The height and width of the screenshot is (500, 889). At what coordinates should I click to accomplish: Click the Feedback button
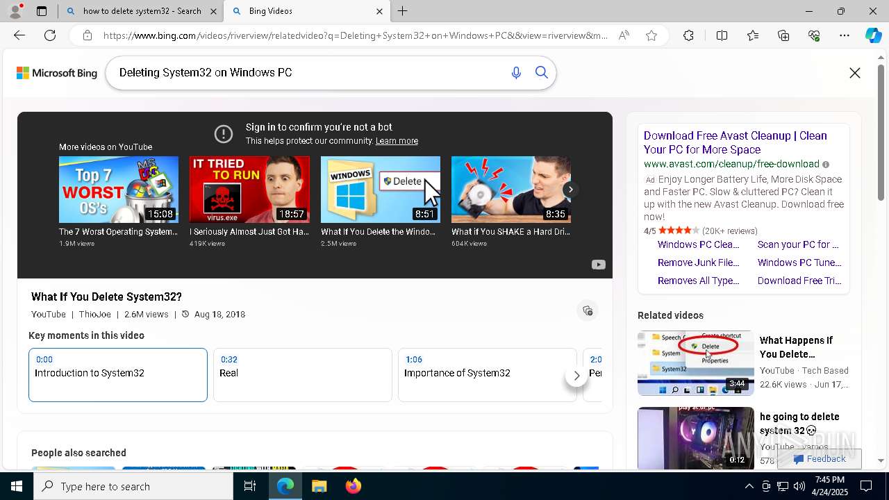(x=820, y=459)
